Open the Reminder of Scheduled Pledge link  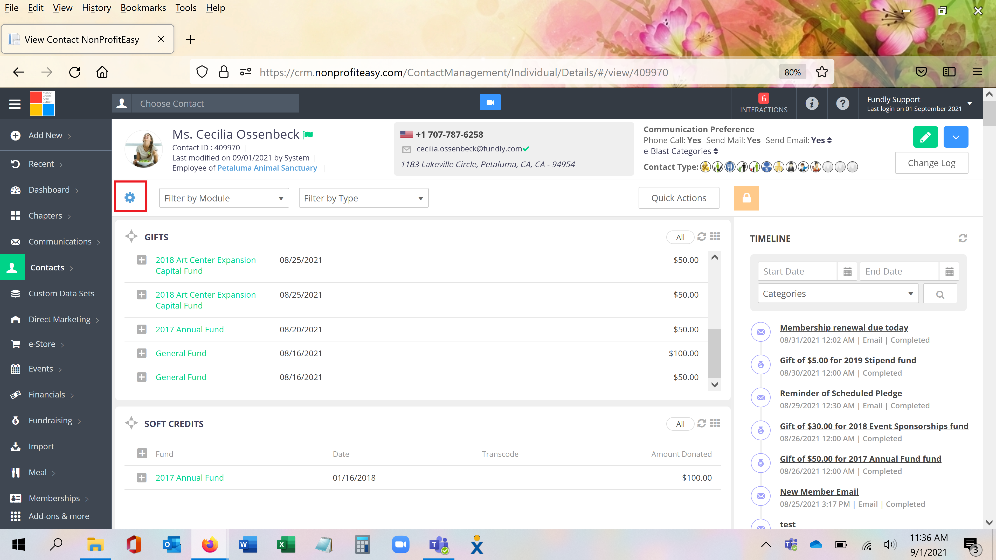click(841, 393)
